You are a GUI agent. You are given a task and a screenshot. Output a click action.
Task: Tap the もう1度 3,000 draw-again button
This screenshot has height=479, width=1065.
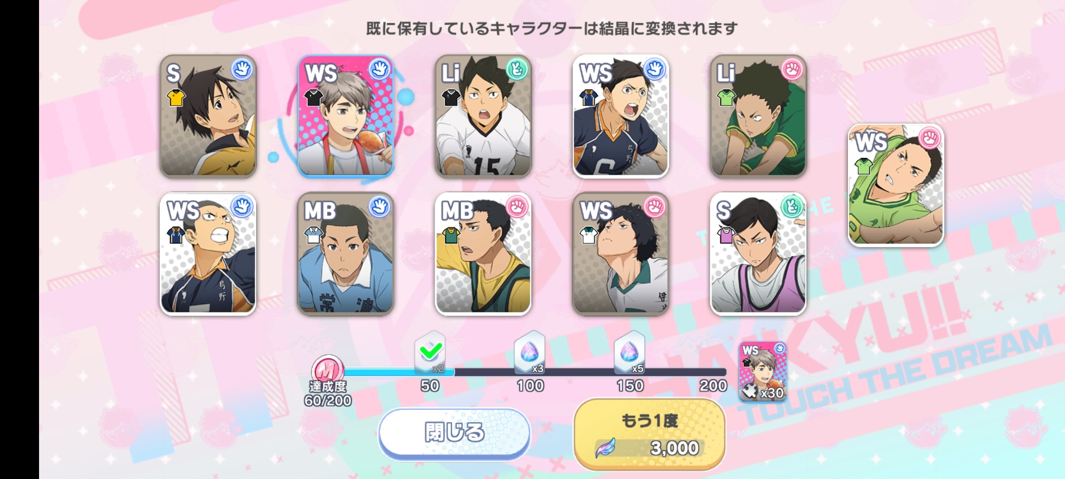[650, 434]
